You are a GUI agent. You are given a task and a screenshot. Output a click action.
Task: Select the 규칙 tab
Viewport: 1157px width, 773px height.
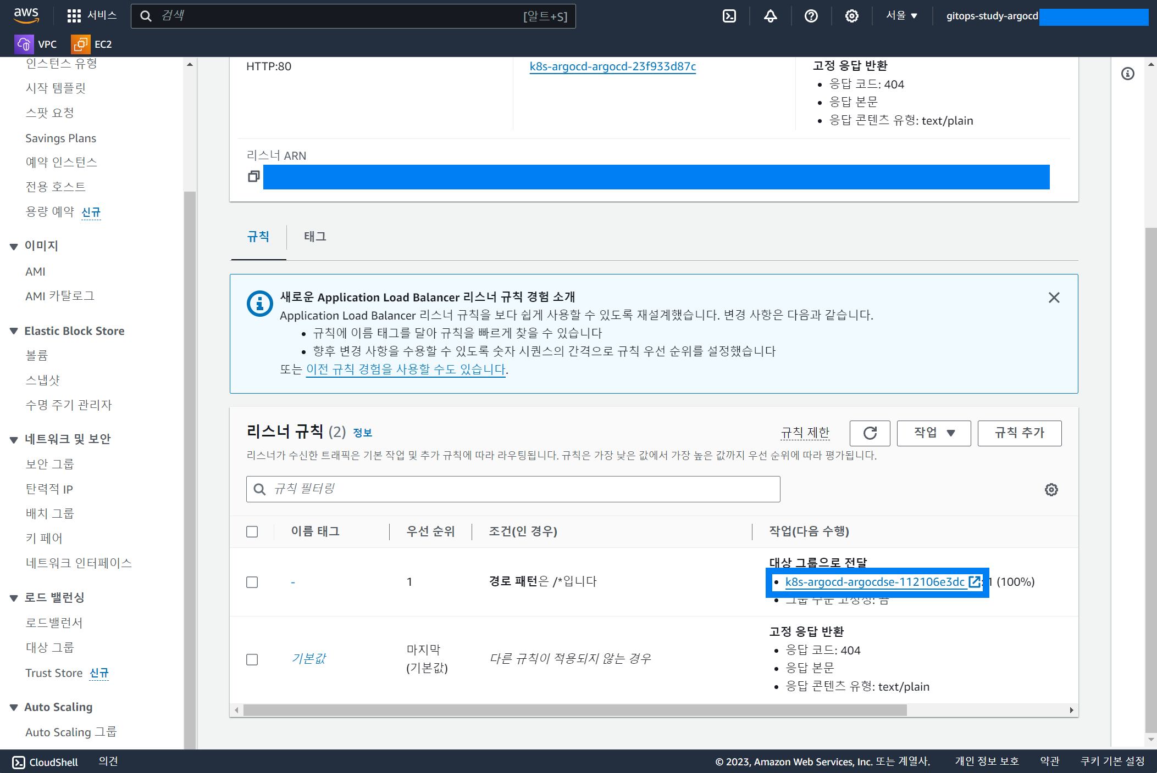(258, 237)
